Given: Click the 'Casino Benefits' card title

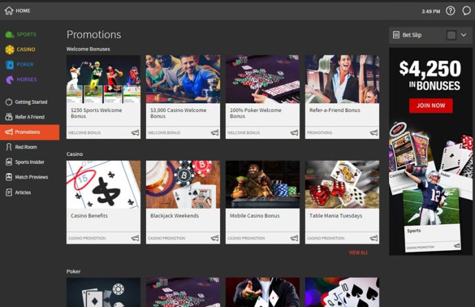Looking at the screenshot, I should click(89, 216).
